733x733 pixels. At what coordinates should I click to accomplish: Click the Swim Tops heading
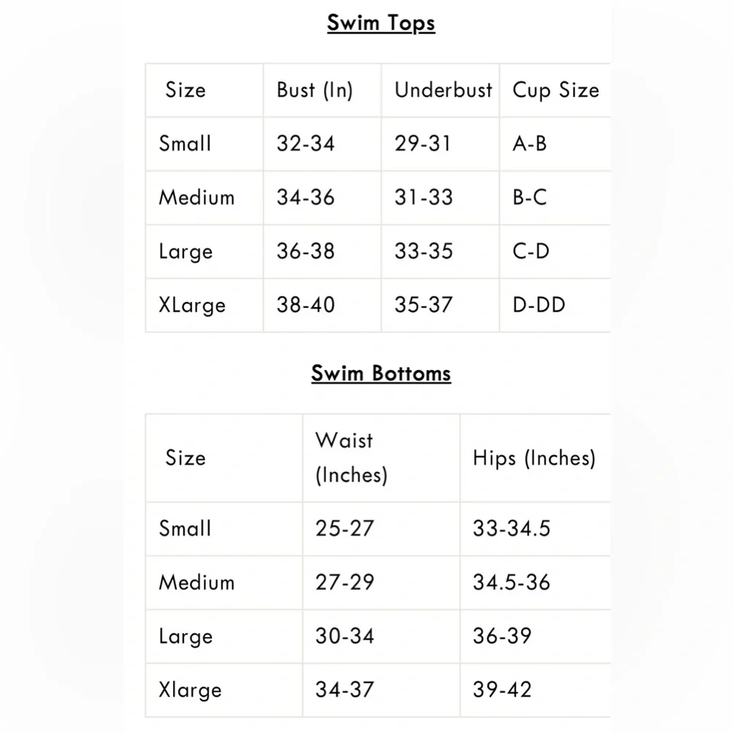(x=380, y=23)
